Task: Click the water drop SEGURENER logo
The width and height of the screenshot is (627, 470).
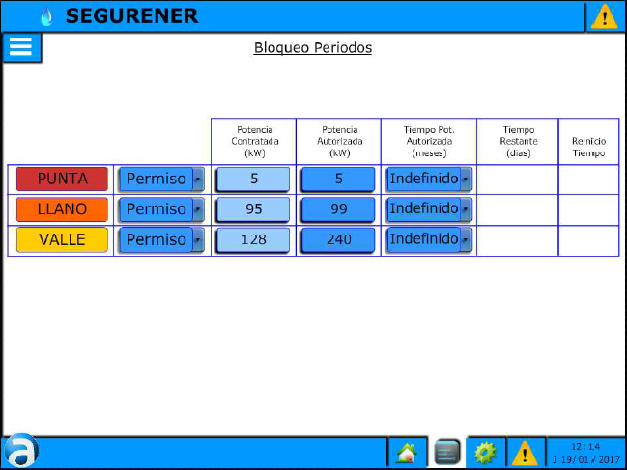Action: pyautogui.click(x=46, y=16)
